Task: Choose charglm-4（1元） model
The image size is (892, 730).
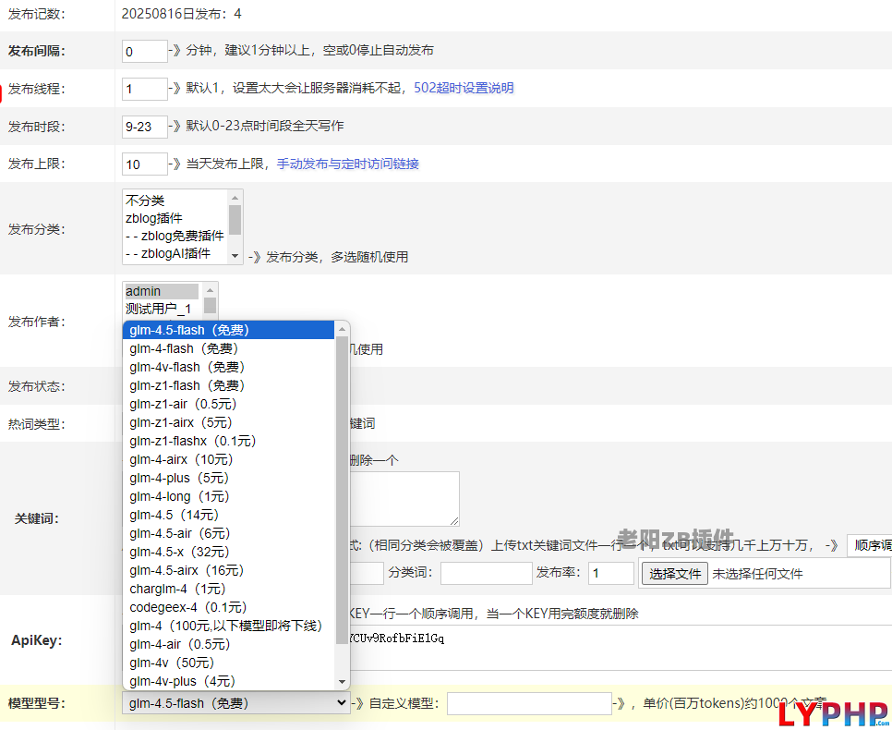Action: 228,590
